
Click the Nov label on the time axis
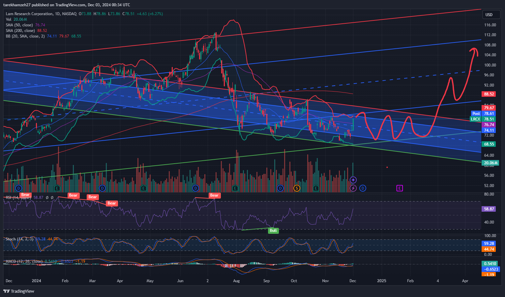point(325,281)
